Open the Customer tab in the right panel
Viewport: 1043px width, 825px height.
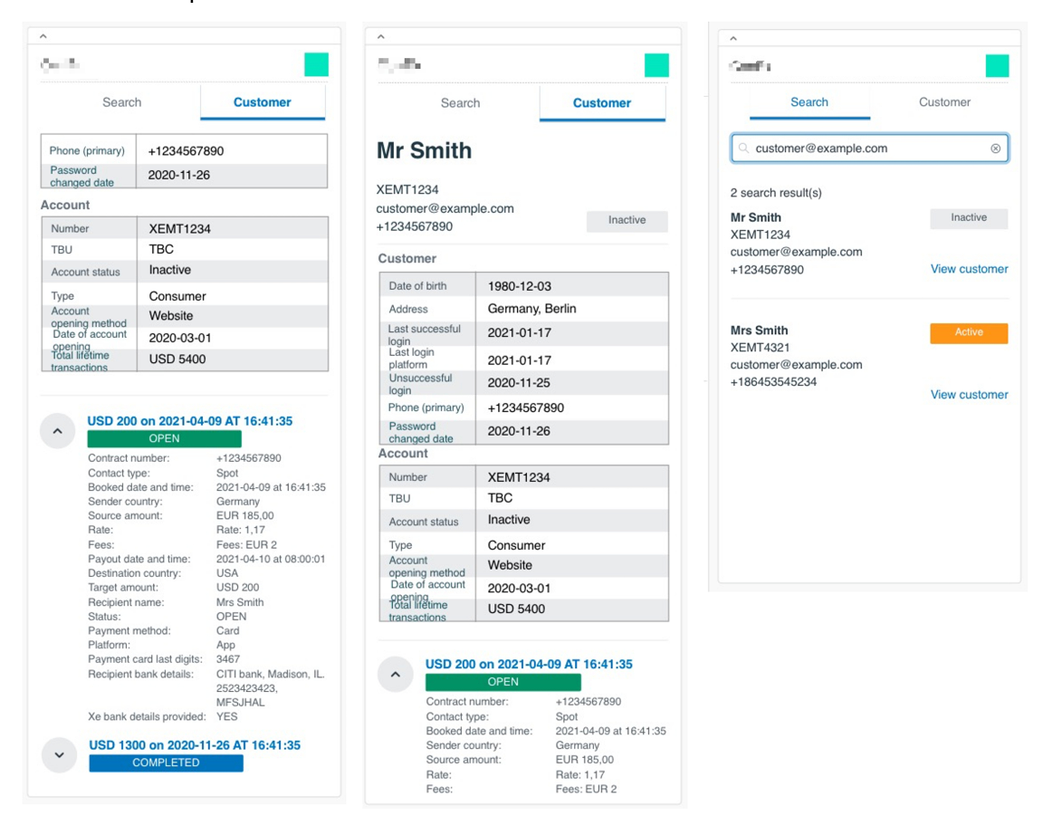[944, 102]
